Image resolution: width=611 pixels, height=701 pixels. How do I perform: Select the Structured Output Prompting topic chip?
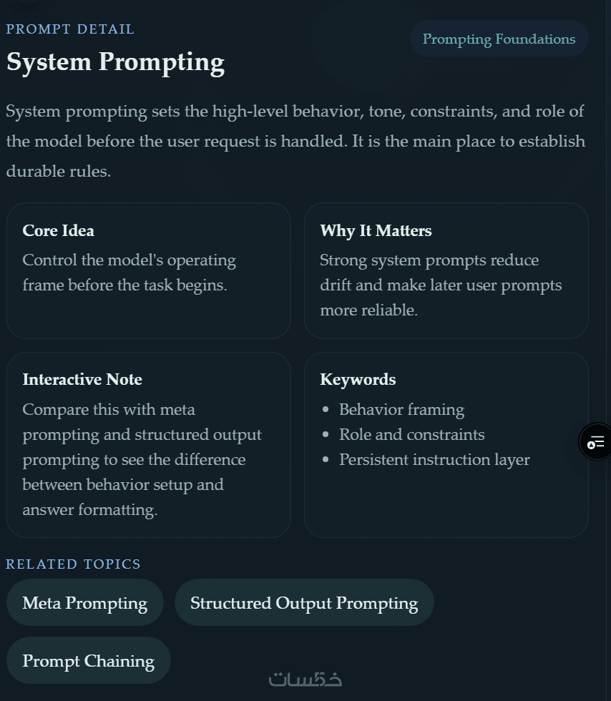tap(304, 603)
